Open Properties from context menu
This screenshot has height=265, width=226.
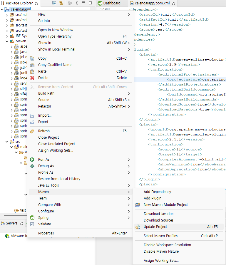click(80, 233)
